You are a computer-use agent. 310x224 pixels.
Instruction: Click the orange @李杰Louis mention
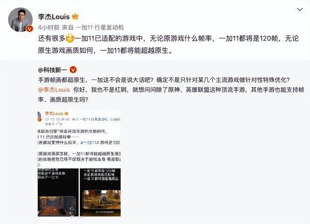[x=54, y=90]
